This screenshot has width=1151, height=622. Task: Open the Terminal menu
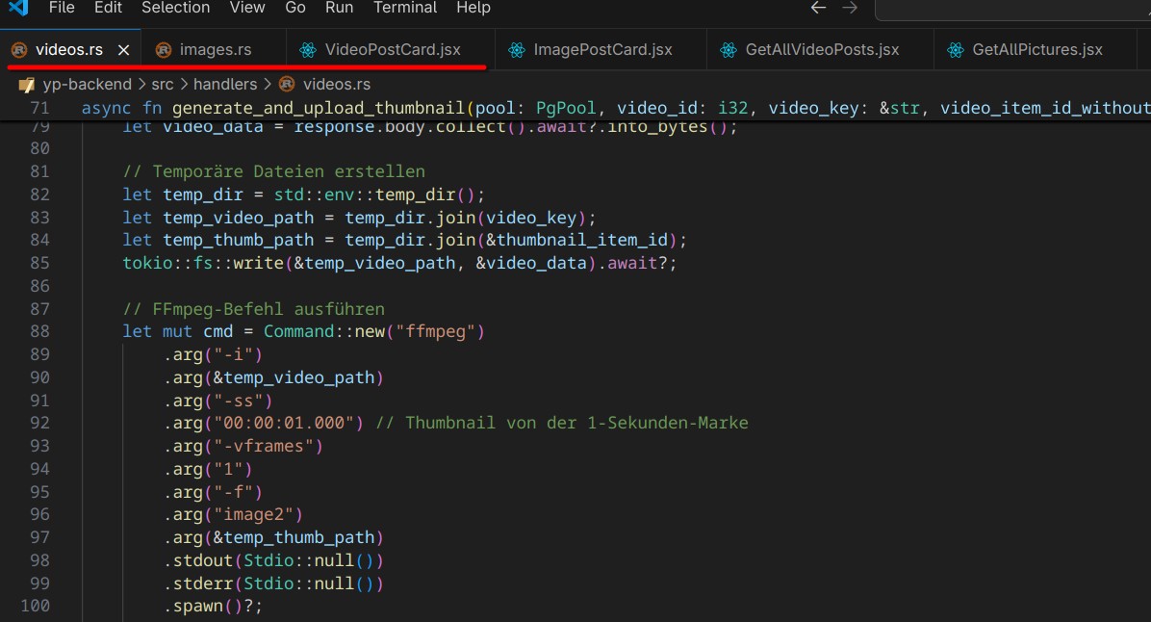404,8
